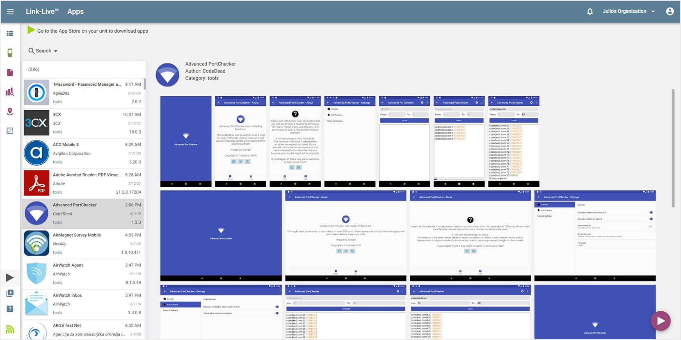Open first phone splash screenshot thumbnail

[x=186, y=141]
